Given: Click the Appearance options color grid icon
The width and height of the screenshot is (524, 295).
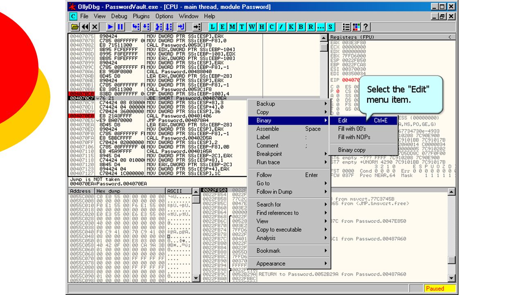Looking at the screenshot, I should [x=356, y=27].
